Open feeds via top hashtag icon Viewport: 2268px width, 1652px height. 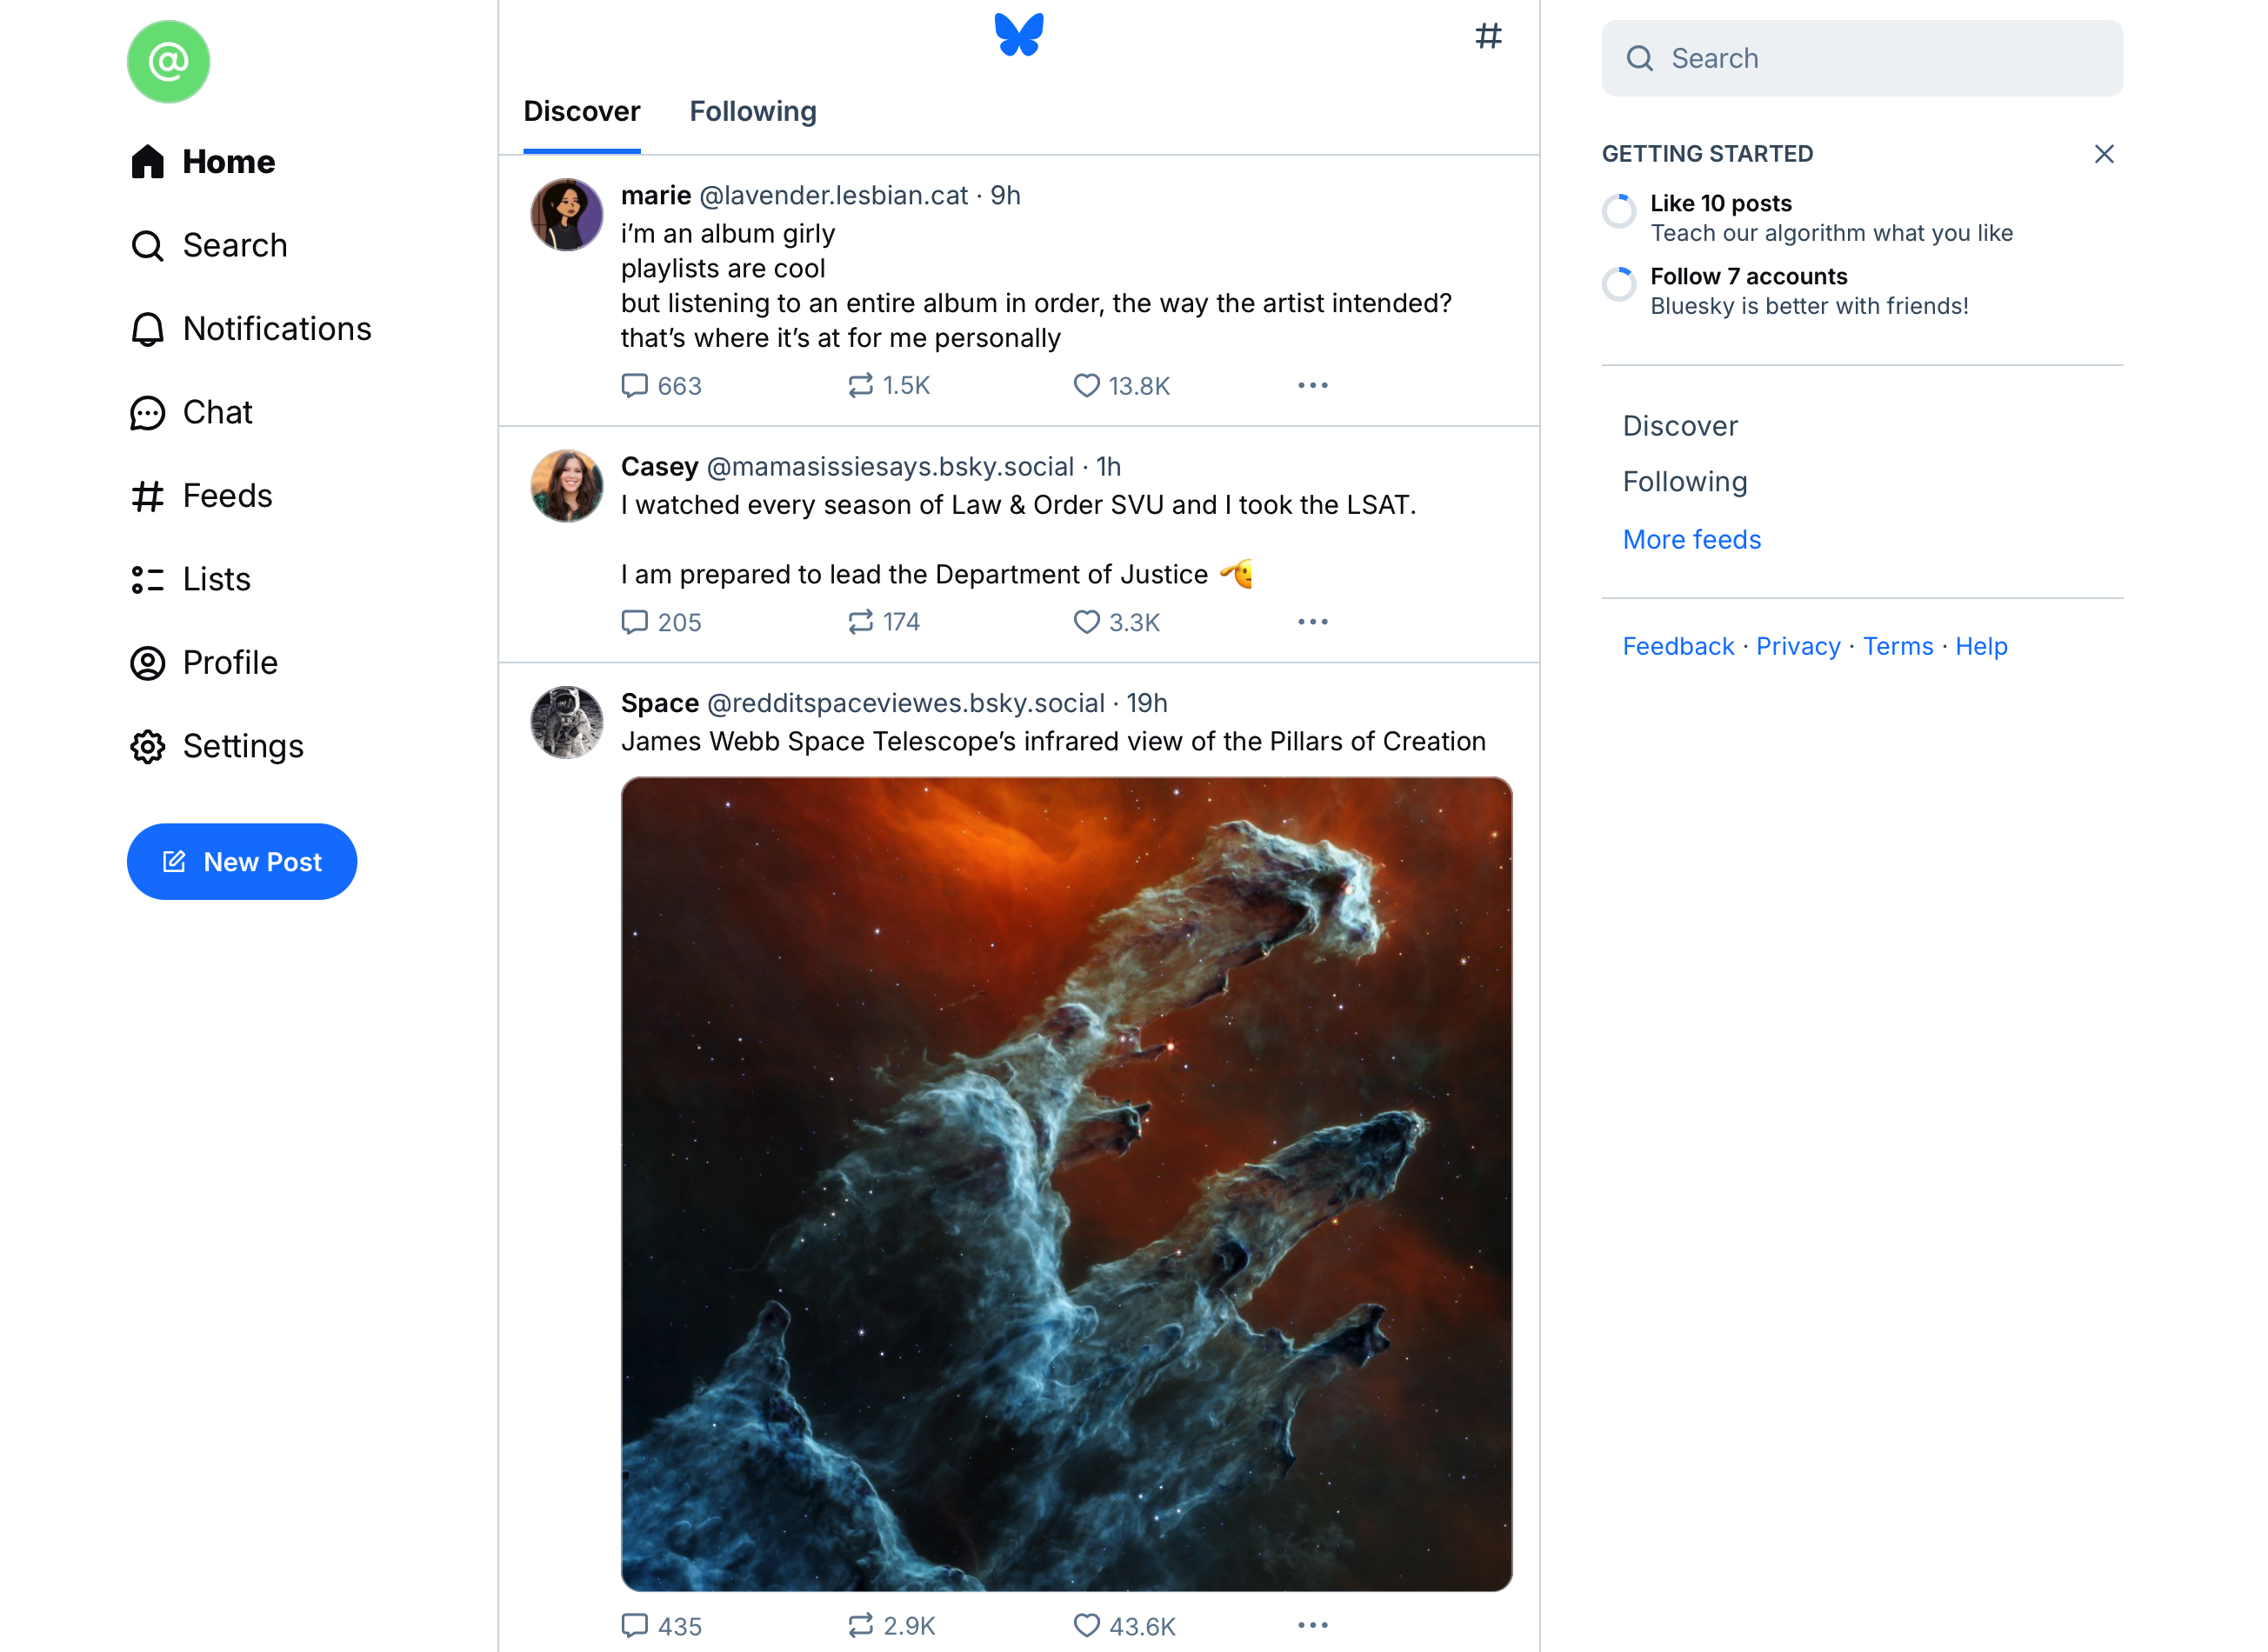[x=1488, y=36]
